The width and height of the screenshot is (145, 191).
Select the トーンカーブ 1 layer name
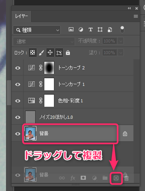coord(72,84)
